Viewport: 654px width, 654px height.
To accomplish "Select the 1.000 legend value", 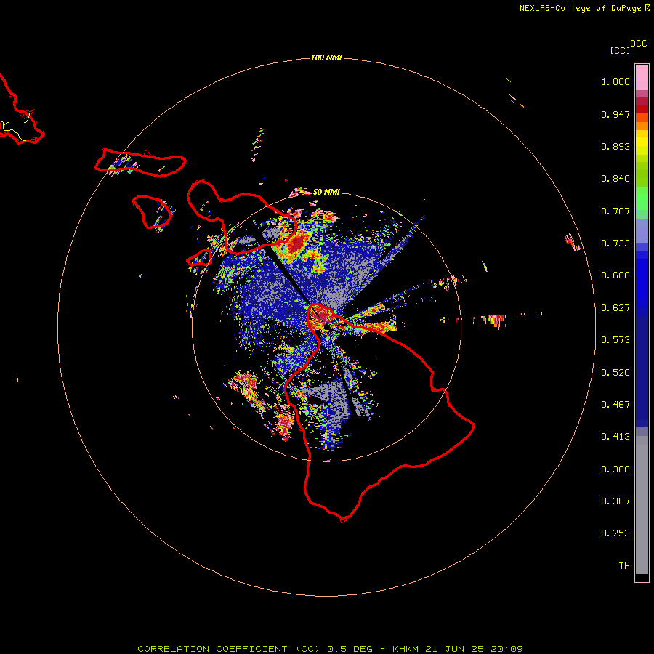I will (615, 81).
